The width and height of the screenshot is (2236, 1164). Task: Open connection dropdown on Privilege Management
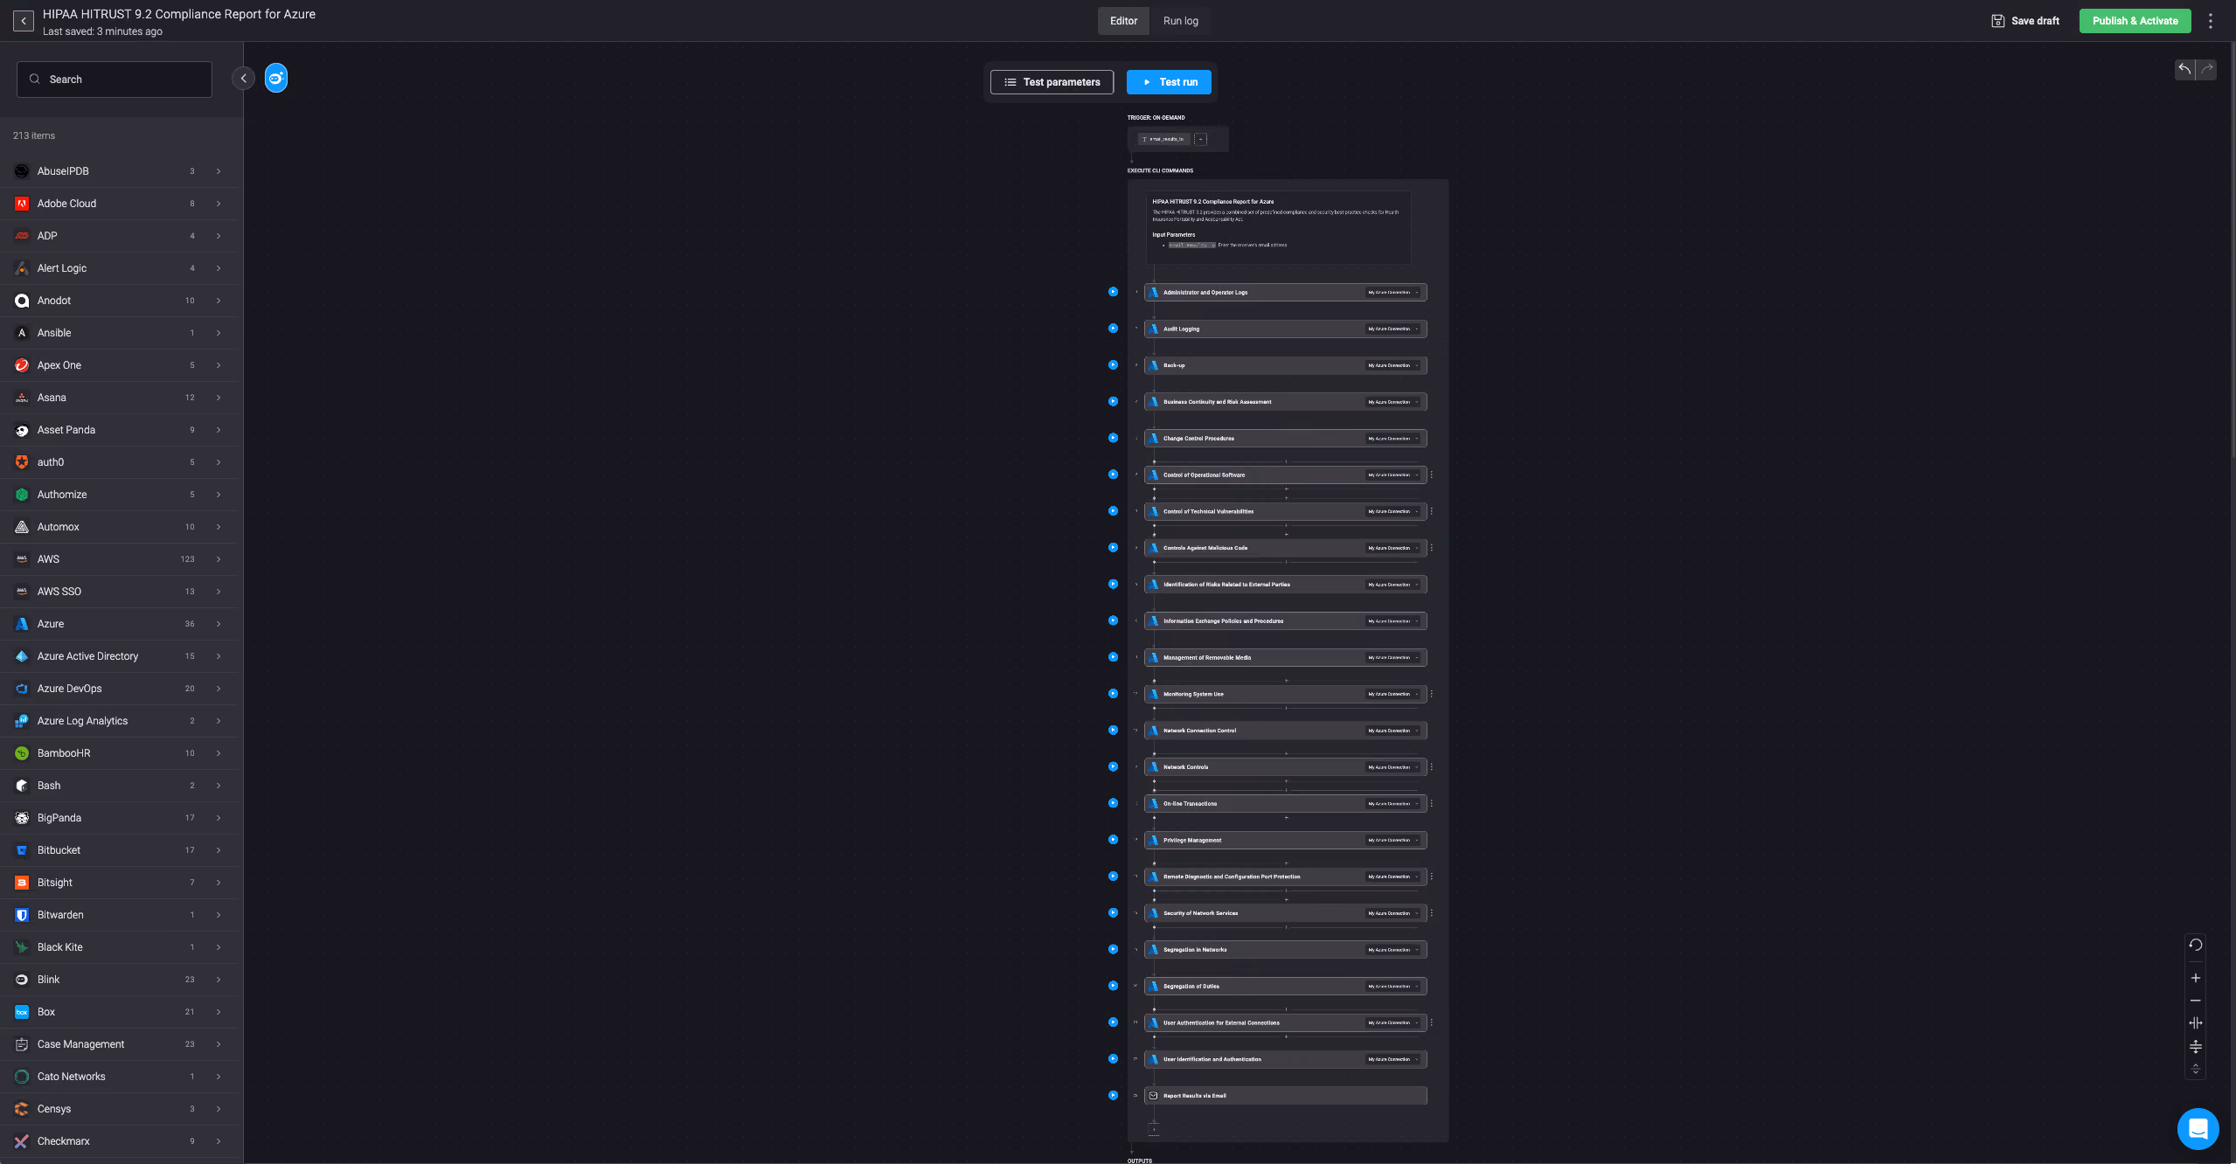[1393, 841]
